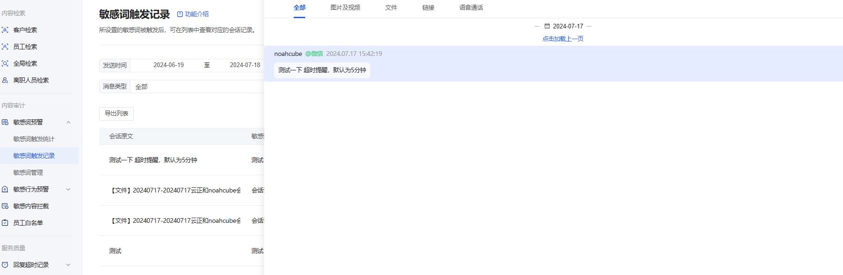Image resolution: width=843 pixels, height=275 pixels.
Task: Click the 敏感内容拦截 sidebar icon
Action: pos(5,206)
